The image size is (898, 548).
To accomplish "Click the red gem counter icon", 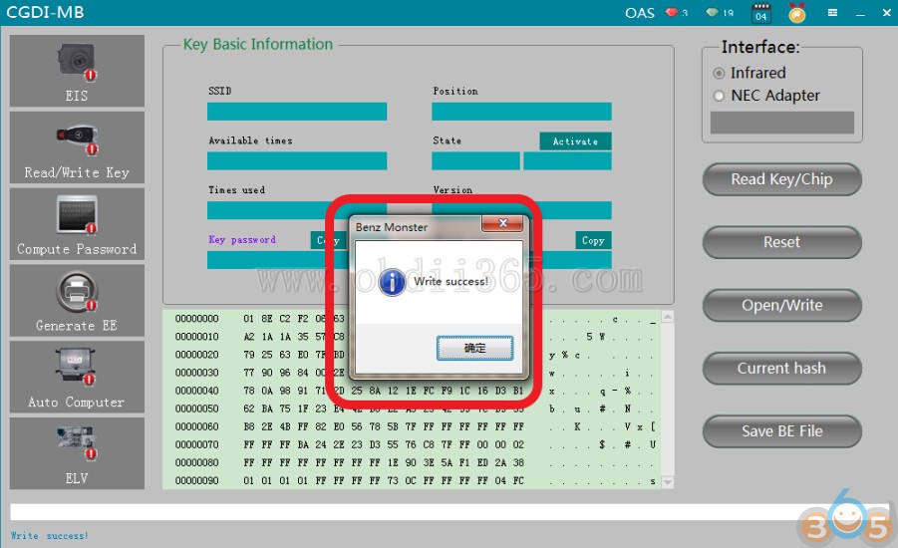I will pyautogui.click(x=671, y=12).
